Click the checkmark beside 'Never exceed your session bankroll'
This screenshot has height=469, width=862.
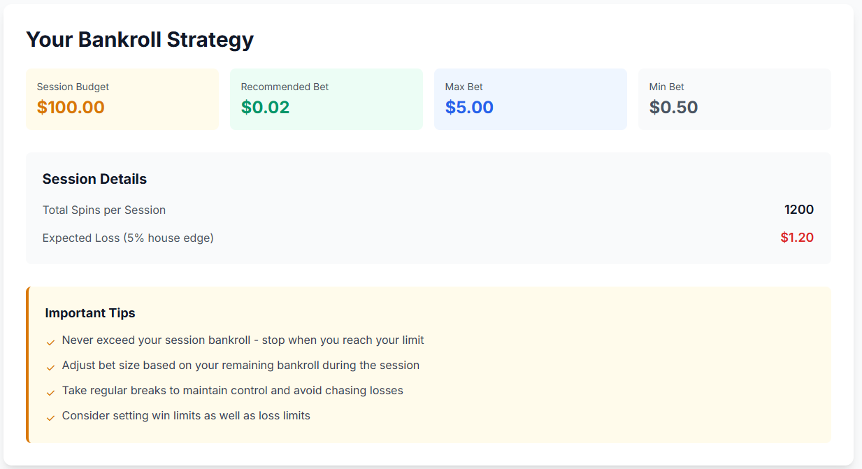pos(50,342)
